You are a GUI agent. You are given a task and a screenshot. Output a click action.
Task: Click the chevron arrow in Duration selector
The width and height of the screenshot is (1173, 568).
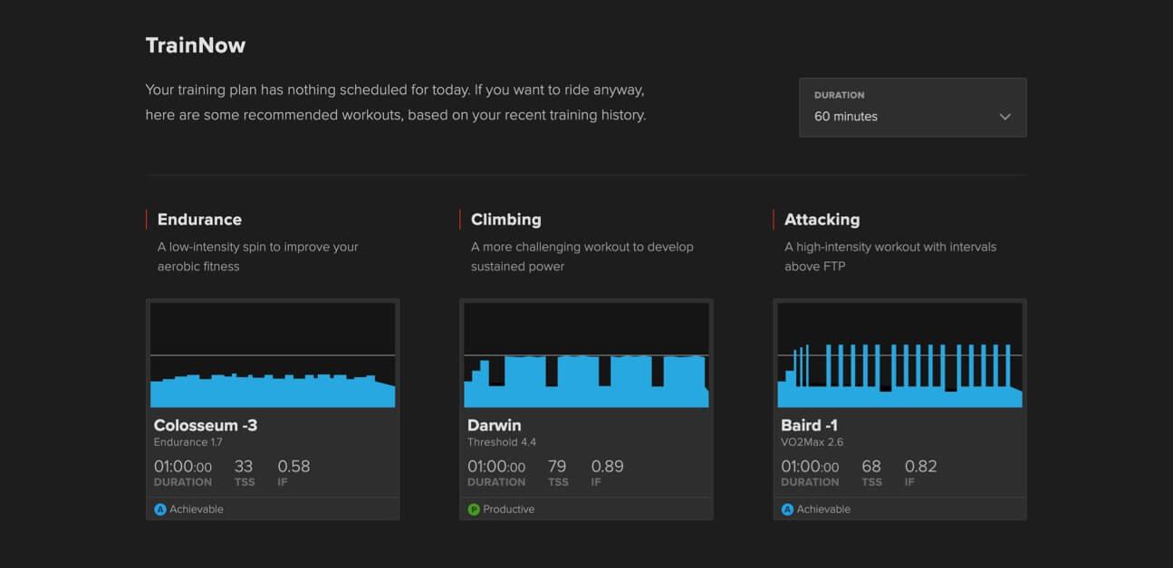(x=1005, y=117)
